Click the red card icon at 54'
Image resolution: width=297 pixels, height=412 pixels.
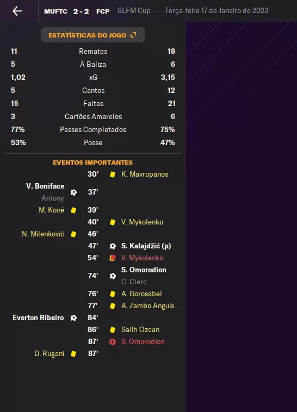pos(113,258)
